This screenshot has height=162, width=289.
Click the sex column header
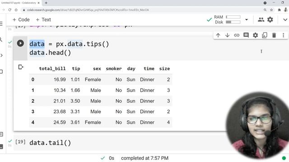pyautogui.click(x=97, y=69)
